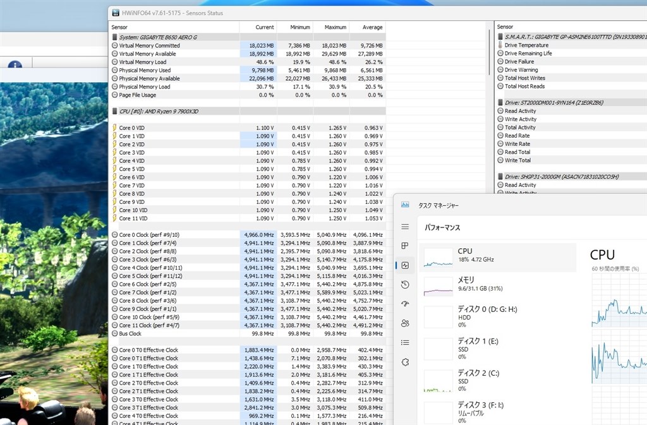This screenshot has width=647, height=425.
Task: Click the HWiNFO64 title bar app icon
Action: tap(116, 13)
